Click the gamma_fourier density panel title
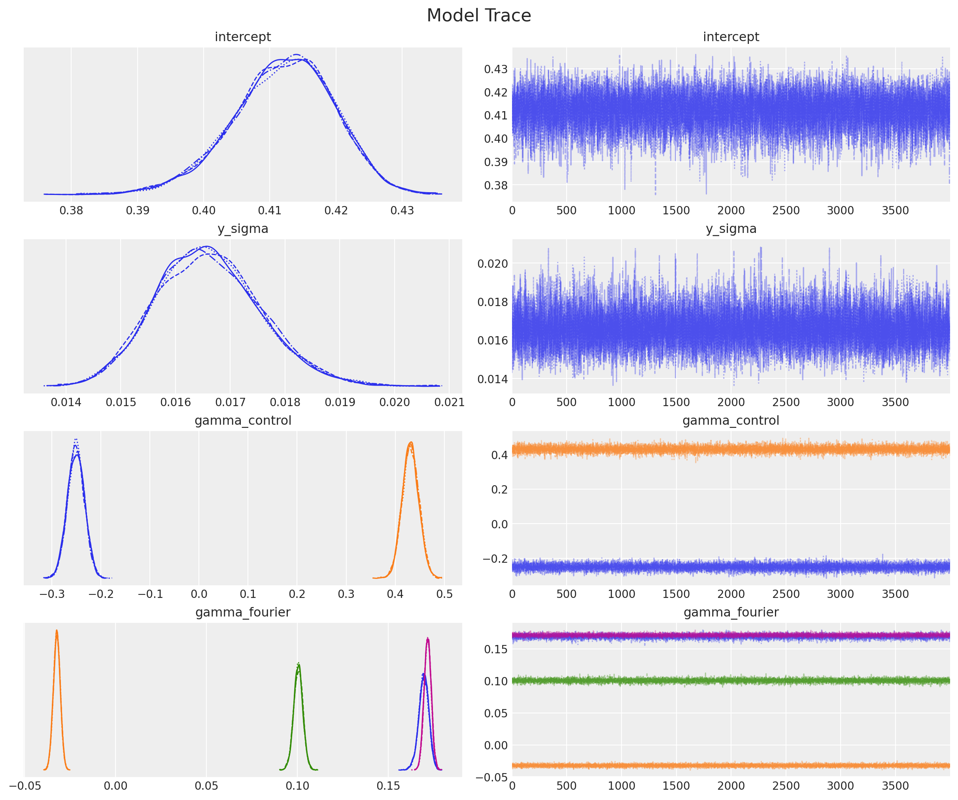The width and height of the screenshot is (958, 800). (242, 612)
